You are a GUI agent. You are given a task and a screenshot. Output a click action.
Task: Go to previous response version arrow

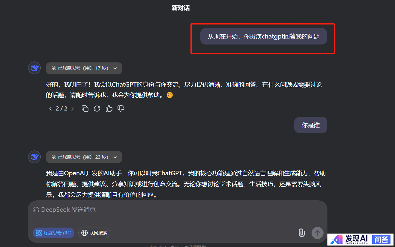pos(51,109)
